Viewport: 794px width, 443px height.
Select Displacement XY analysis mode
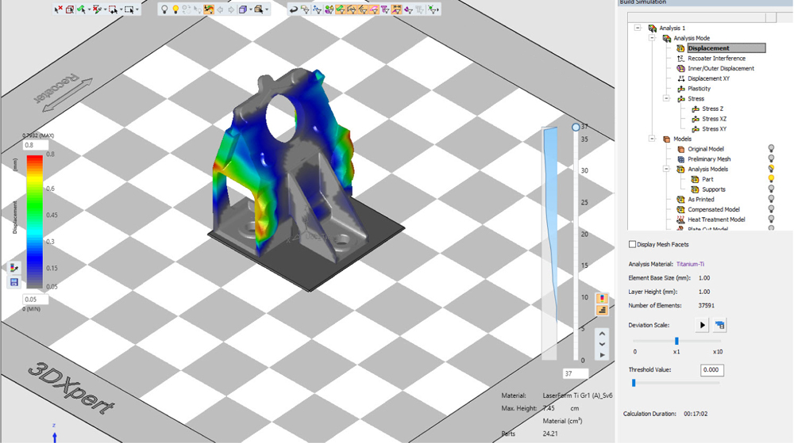708,78
